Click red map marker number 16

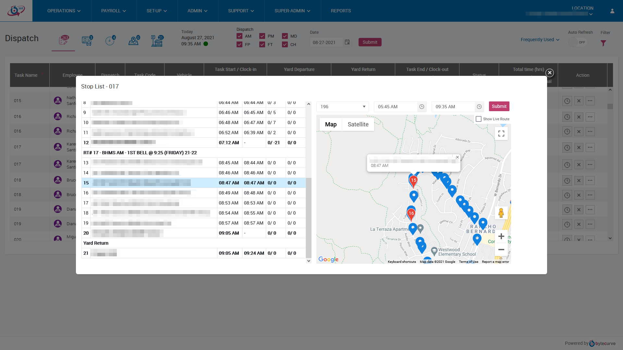click(411, 214)
